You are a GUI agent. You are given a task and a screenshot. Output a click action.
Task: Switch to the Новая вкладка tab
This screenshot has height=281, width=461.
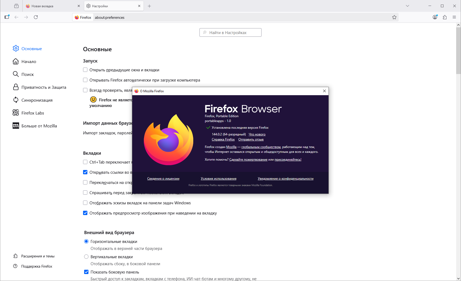(x=53, y=6)
